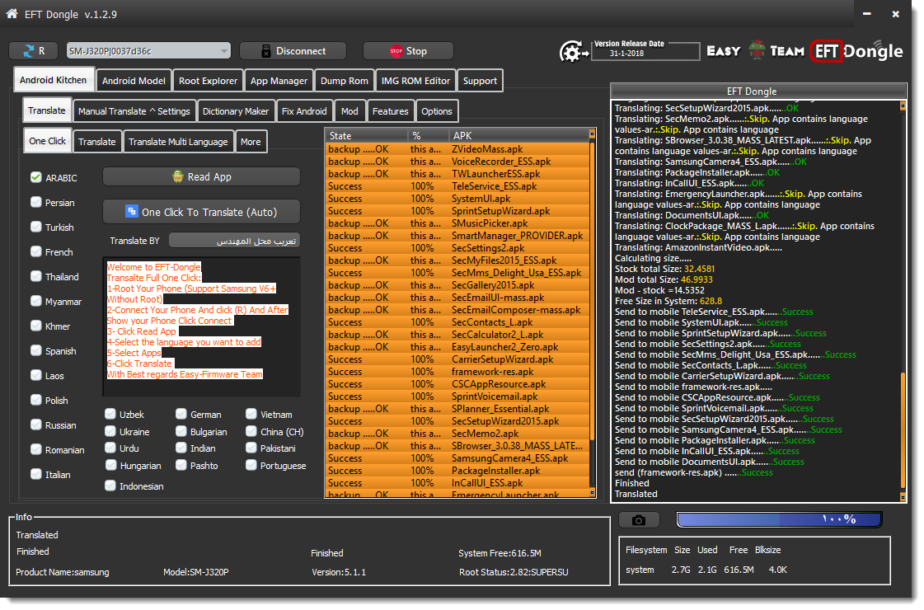Tick the Thailand language checkbox
This screenshot has width=924, height=610.
point(36,276)
